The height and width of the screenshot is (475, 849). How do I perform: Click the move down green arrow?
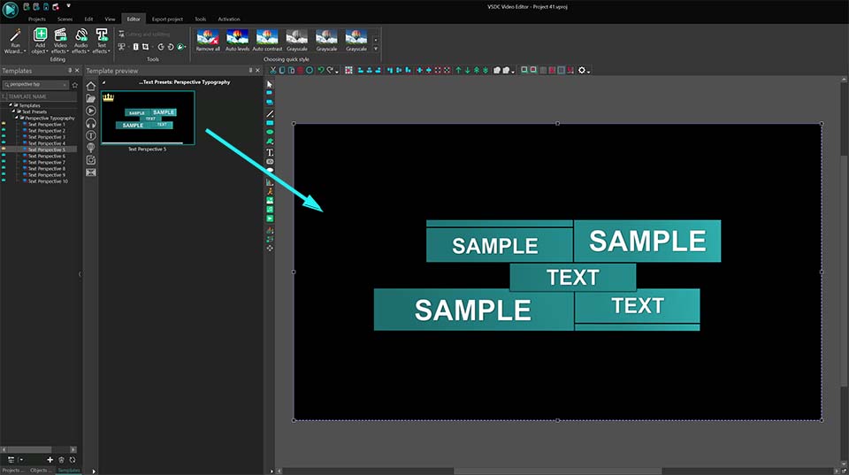tap(467, 71)
